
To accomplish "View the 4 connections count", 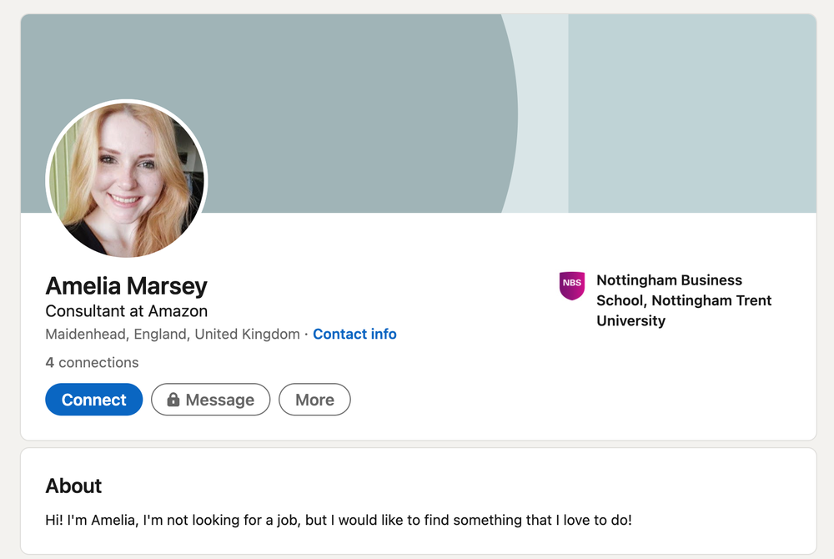I will 92,363.
